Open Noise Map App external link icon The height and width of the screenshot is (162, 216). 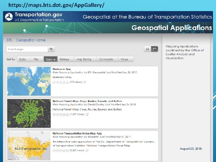click(x=87, y=150)
